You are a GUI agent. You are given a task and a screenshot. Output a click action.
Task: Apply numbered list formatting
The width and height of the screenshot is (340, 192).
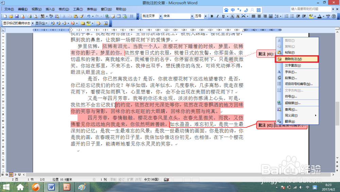point(286,16)
